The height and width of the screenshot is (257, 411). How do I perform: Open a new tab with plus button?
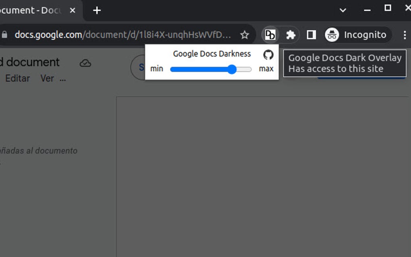pos(97,10)
